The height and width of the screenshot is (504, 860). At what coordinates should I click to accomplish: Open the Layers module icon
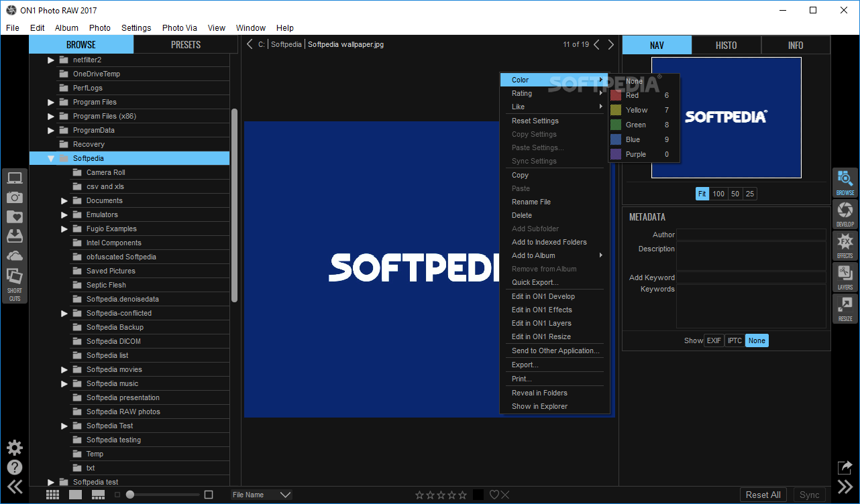[845, 277]
